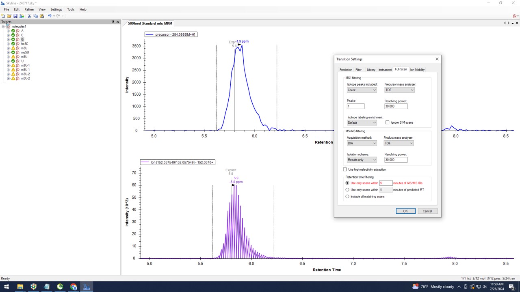Pin the Targets panel with pushpin icon
This screenshot has width=520, height=292.
[113, 22]
